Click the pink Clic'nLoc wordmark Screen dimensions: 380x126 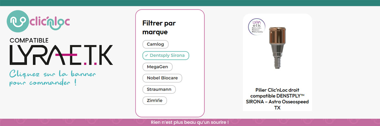(49, 22)
